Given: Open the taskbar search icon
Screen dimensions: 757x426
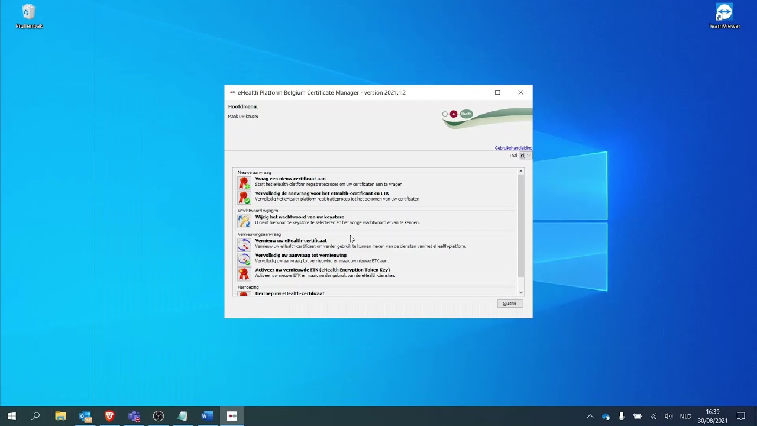Looking at the screenshot, I should tap(35, 416).
